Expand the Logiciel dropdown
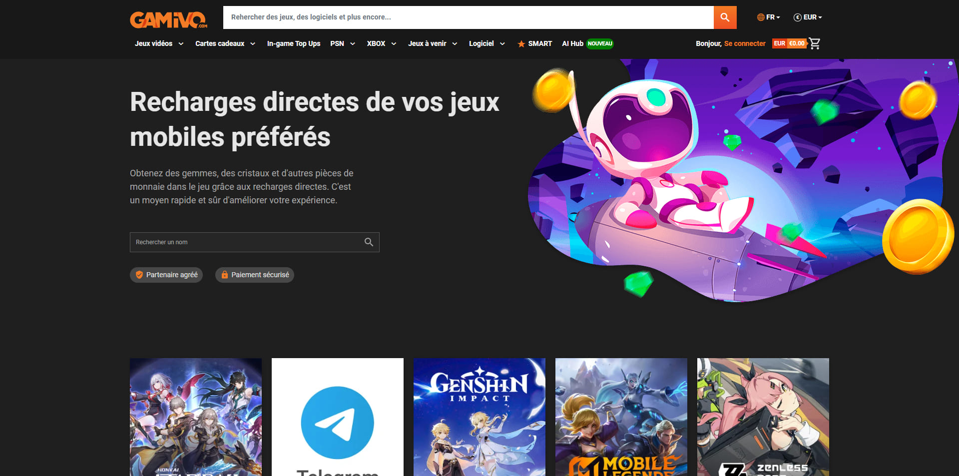Viewport: 959px width, 476px height. coord(487,43)
